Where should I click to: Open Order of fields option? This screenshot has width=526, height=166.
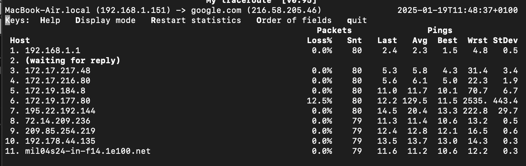pyautogui.click(x=294, y=20)
